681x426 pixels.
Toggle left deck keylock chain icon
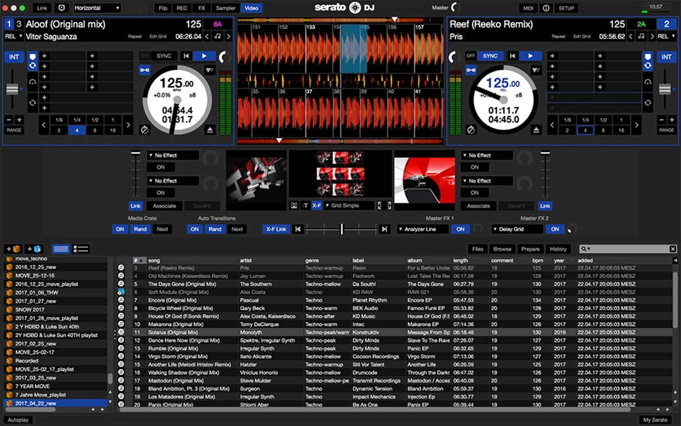pyautogui.click(x=144, y=70)
